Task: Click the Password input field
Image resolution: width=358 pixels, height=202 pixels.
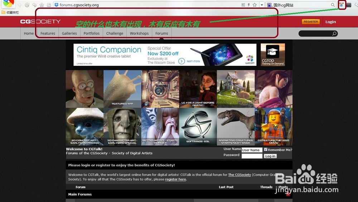Action: [252, 156]
